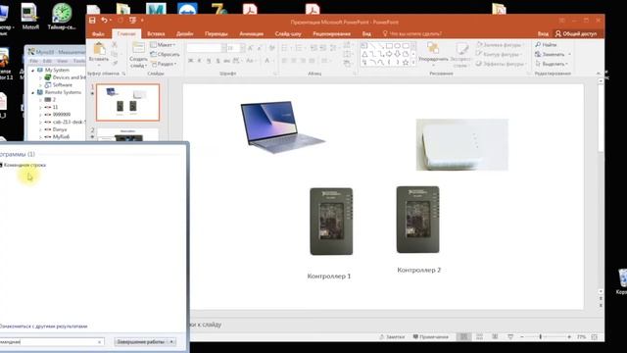Switch to the Переходы ribbon tab

217,34
